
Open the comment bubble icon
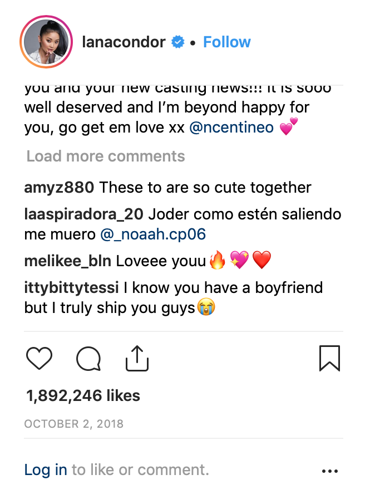point(88,358)
